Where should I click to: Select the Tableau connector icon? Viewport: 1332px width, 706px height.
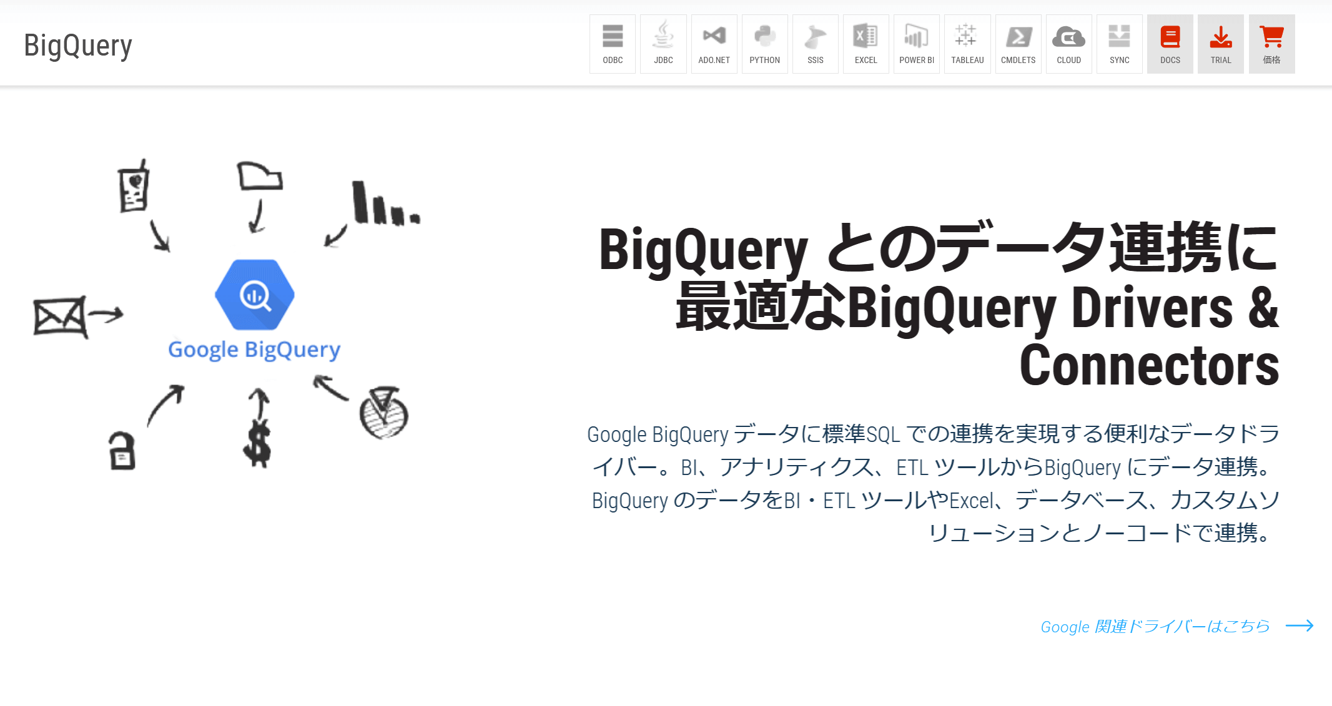click(x=967, y=44)
